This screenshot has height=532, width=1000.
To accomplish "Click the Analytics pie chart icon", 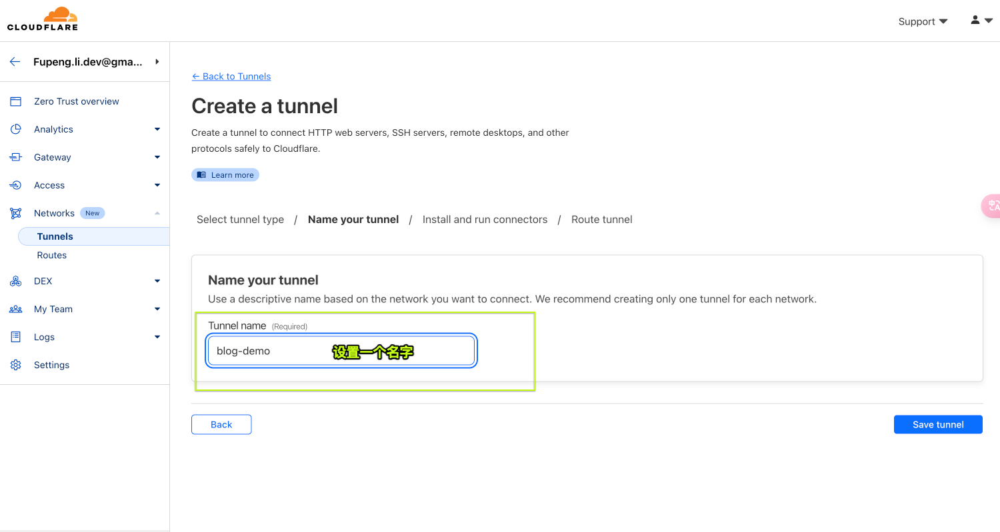I will coord(16,129).
